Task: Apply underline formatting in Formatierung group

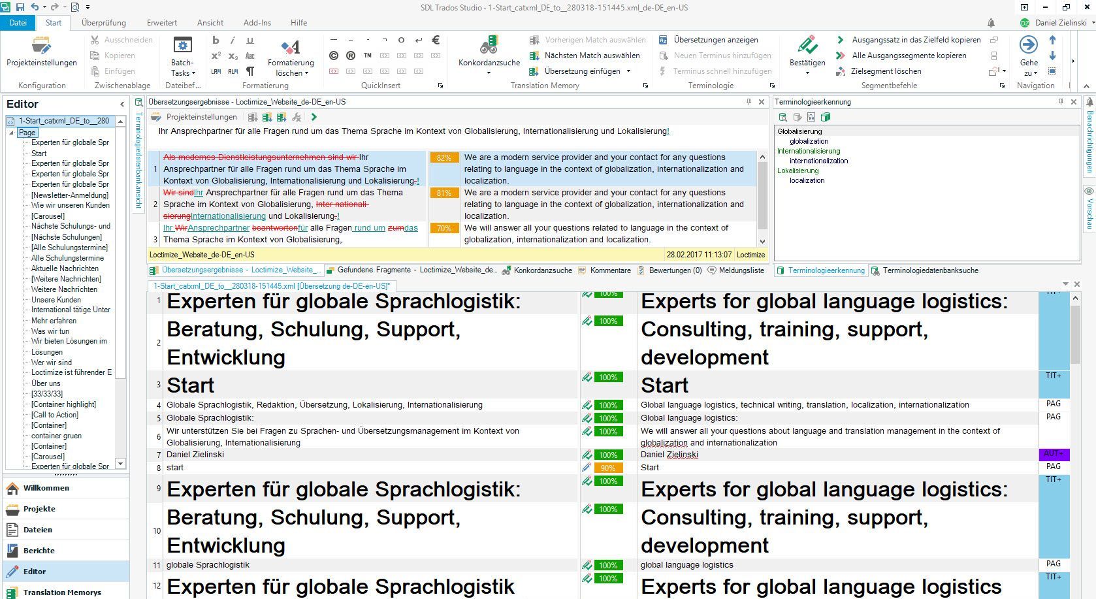Action: [250, 40]
